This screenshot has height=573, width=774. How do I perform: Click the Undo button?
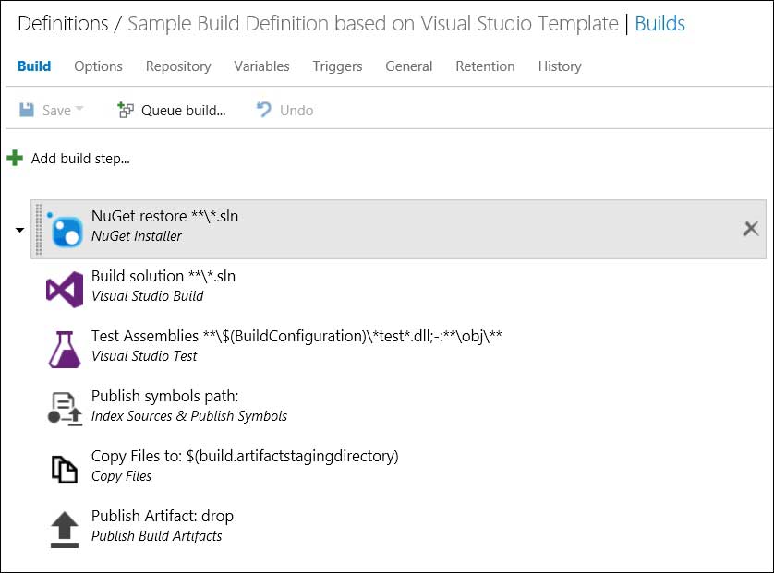pyautogui.click(x=284, y=111)
